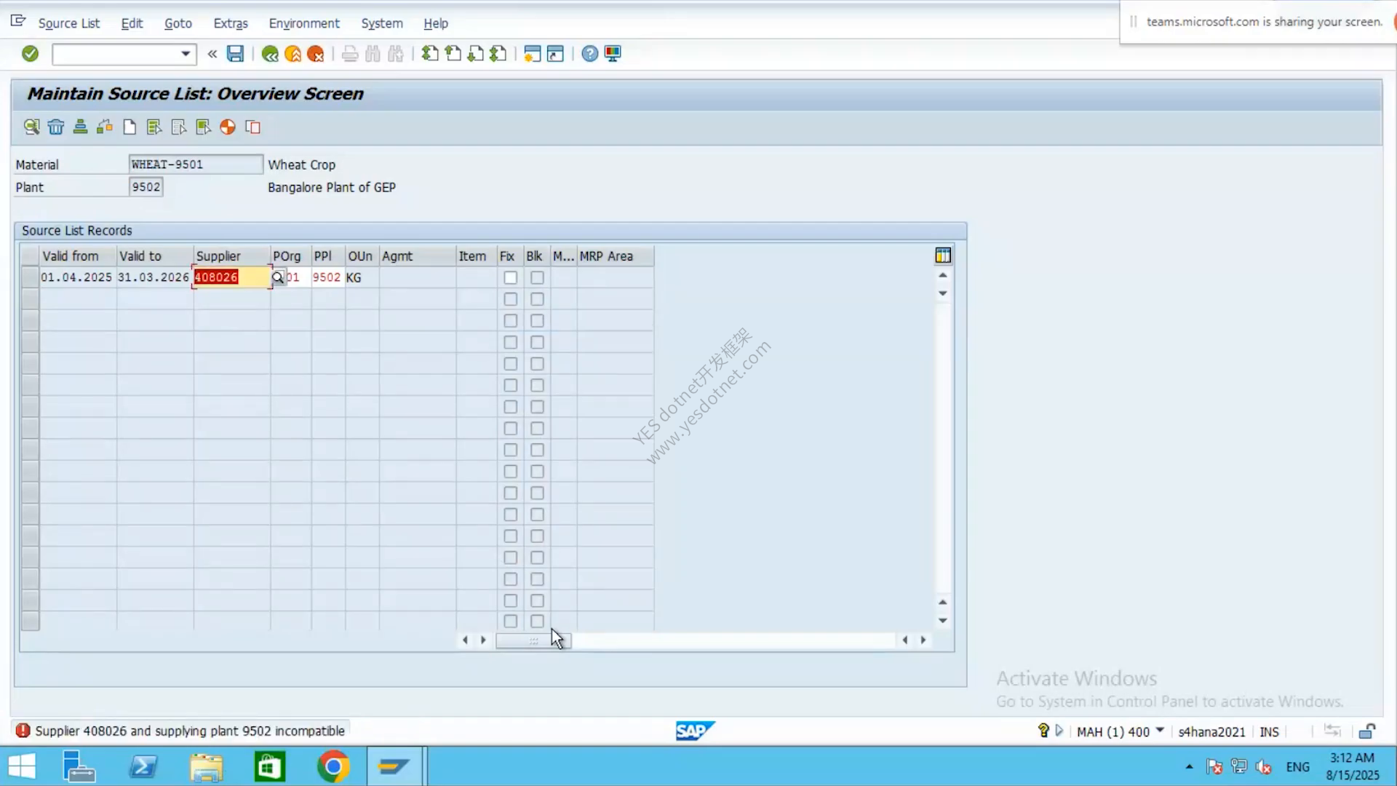Click the horizontal scrollbar thumb in table

point(533,640)
